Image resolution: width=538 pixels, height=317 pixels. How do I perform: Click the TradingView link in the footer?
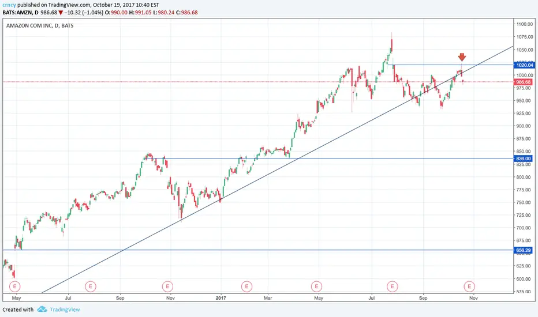click(65, 310)
